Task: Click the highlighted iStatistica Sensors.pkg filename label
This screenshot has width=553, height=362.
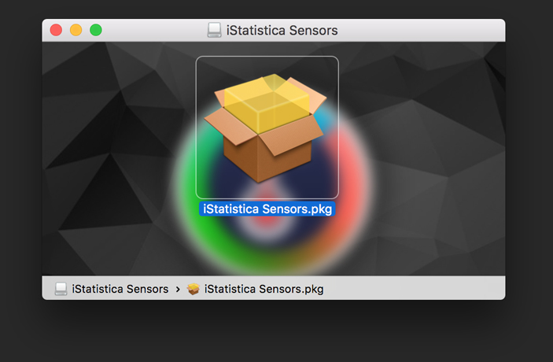Action: click(267, 209)
